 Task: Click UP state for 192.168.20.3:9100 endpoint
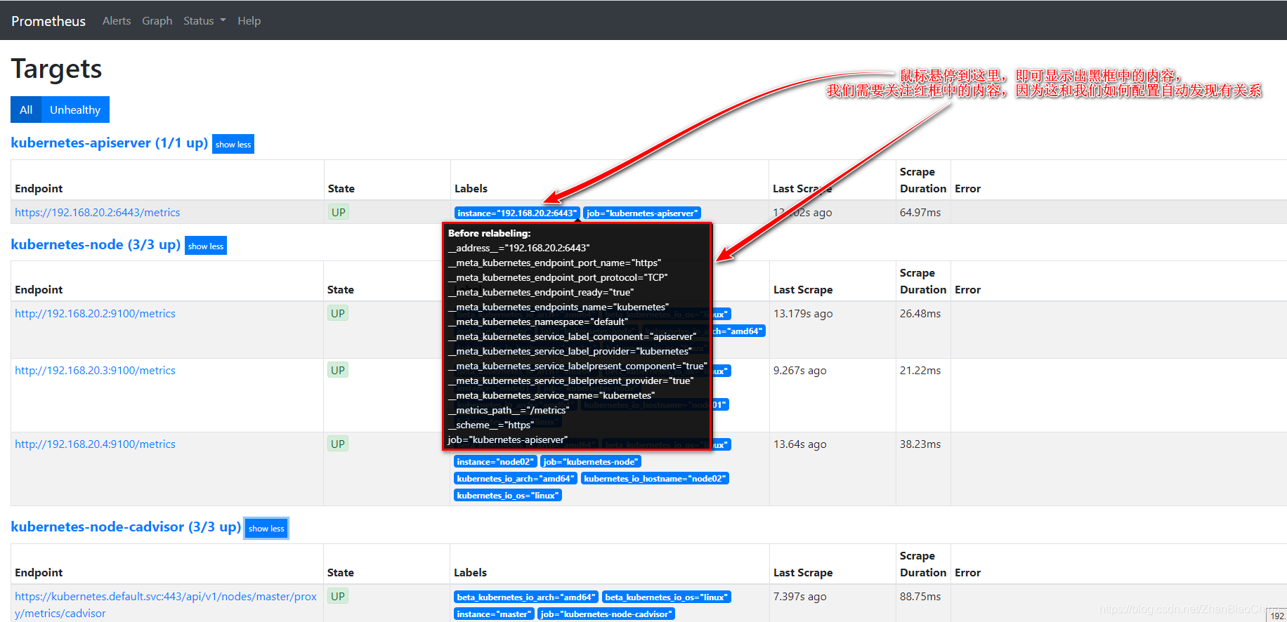pyautogui.click(x=338, y=370)
